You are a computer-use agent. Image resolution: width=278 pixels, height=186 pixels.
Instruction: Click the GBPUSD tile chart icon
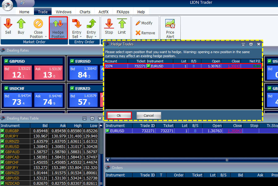6,61
